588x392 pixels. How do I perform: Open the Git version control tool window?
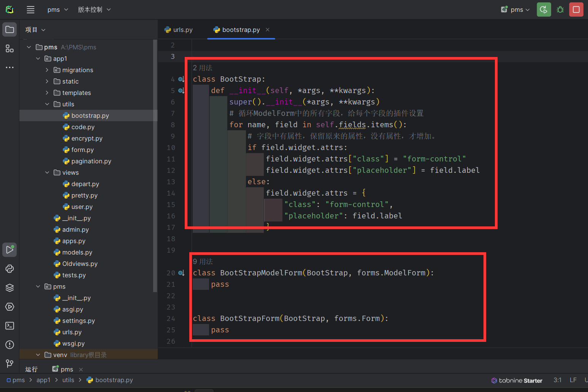[x=10, y=364]
